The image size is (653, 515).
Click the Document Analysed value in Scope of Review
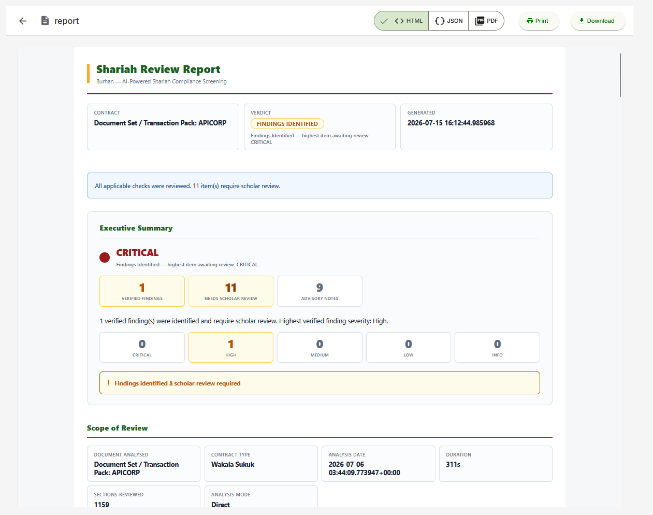[x=136, y=468]
